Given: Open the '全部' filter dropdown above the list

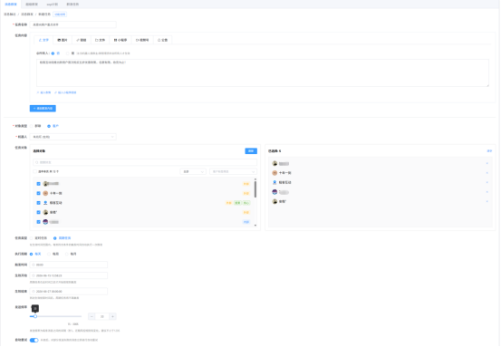Looking at the screenshot, I should click(193, 171).
